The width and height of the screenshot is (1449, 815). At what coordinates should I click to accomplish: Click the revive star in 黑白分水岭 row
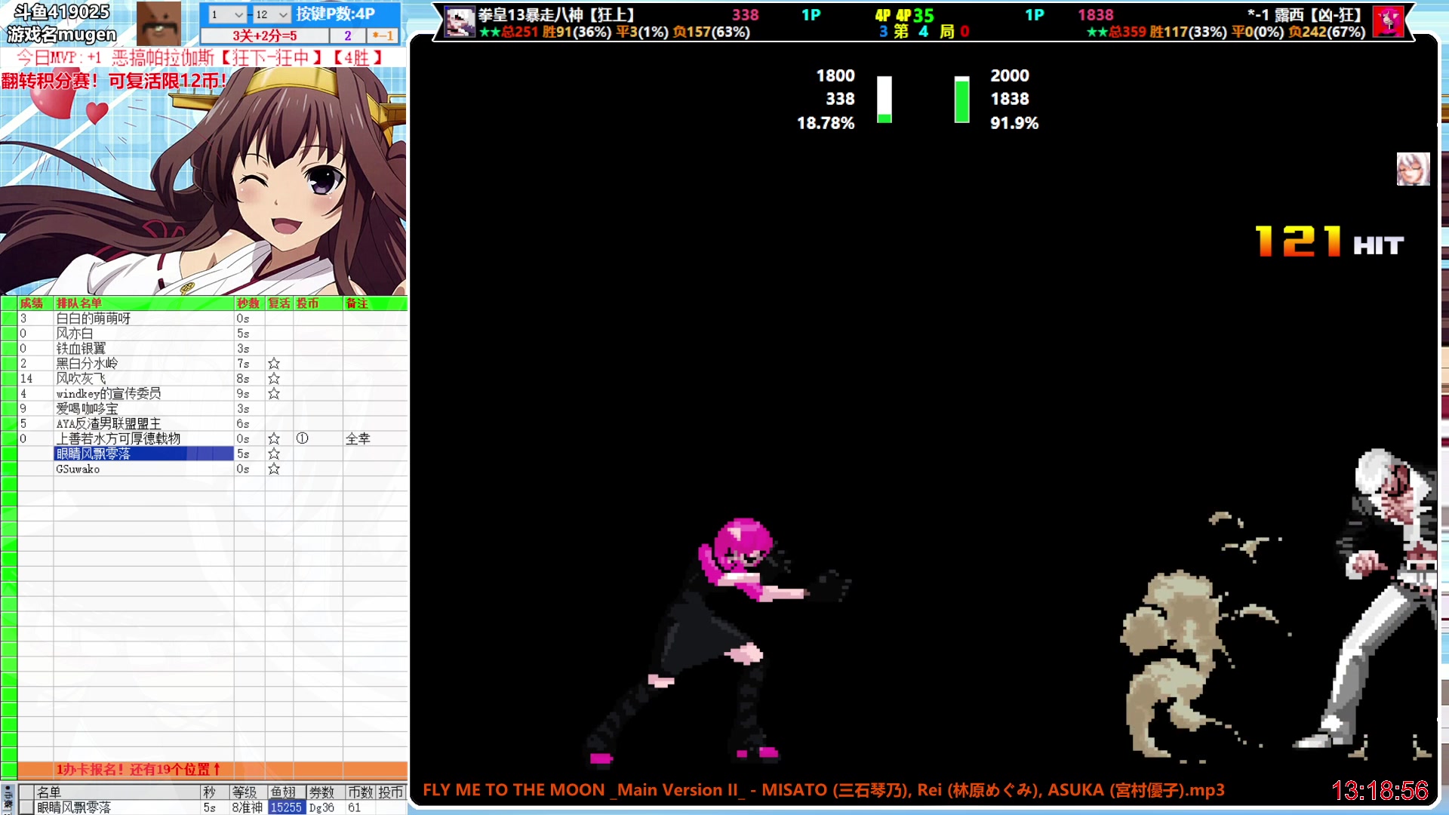point(274,364)
